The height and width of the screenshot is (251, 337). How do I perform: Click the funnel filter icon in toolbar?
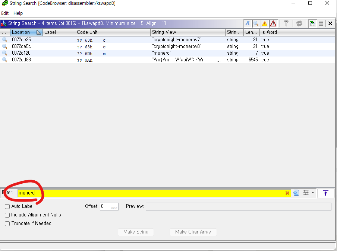tap(286, 23)
